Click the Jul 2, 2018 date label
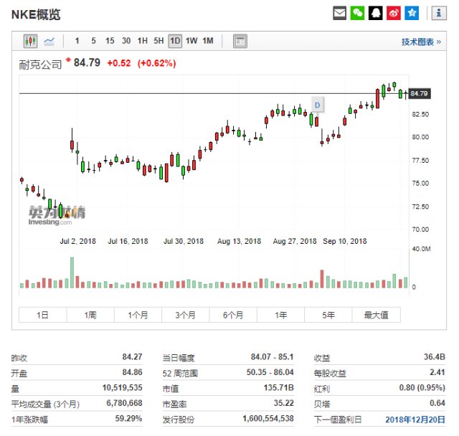The height and width of the screenshot is (436, 459). click(x=78, y=242)
